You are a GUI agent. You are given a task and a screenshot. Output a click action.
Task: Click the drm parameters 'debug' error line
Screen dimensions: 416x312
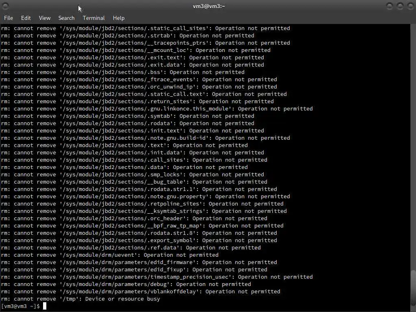(x=126, y=284)
